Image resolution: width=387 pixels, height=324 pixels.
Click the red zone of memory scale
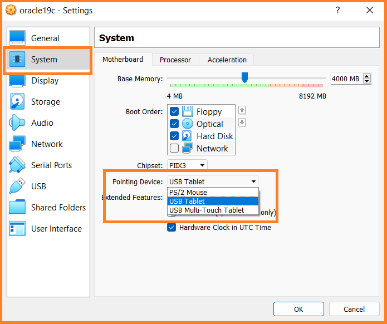pos(313,86)
